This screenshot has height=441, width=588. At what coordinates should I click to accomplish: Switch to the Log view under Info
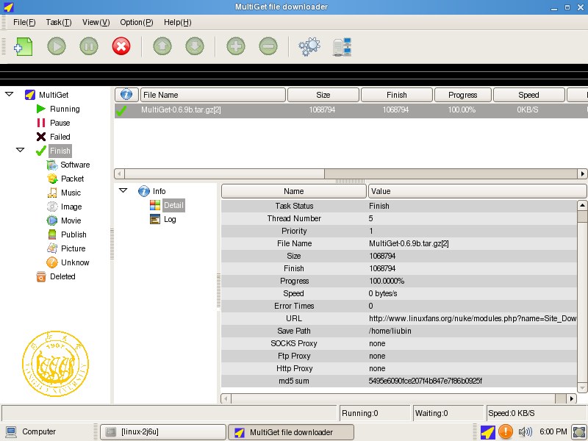(x=169, y=218)
